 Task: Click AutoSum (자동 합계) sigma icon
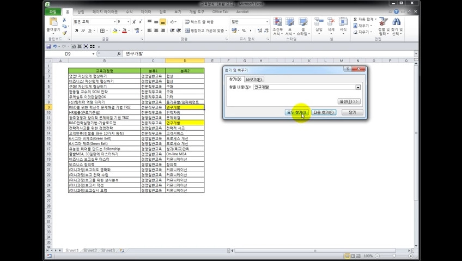[x=355, y=19]
